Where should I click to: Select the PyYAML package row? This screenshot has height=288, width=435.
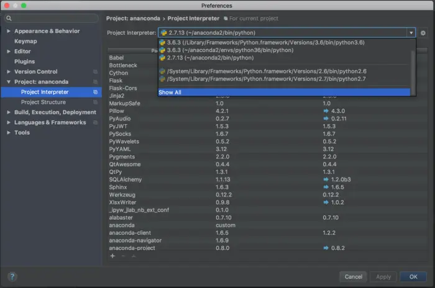pyautogui.click(x=267, y=149)
